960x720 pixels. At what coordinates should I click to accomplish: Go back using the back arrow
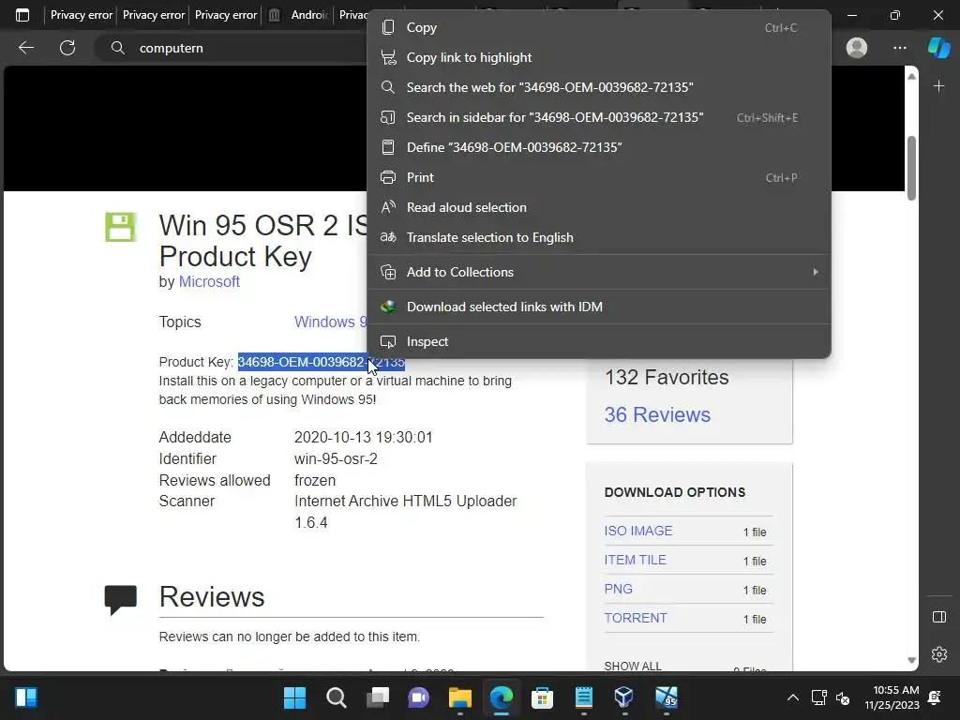coord(25,48)
